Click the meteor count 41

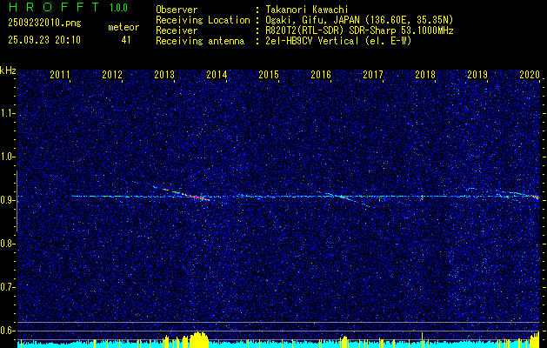coord(126,40)
